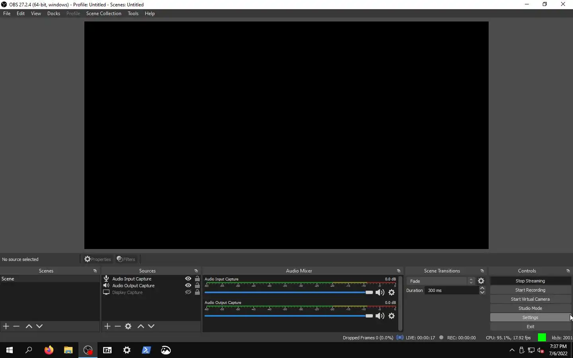Hide Audio Input Capture with eye icon
Screen dimensions: 573x358
pos(188,279)
